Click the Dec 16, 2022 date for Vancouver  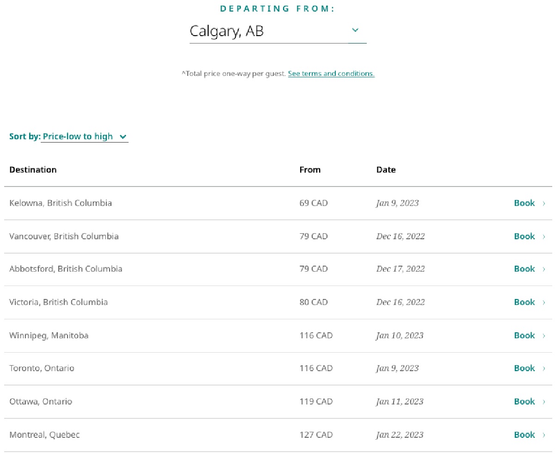tap(401, 236)
